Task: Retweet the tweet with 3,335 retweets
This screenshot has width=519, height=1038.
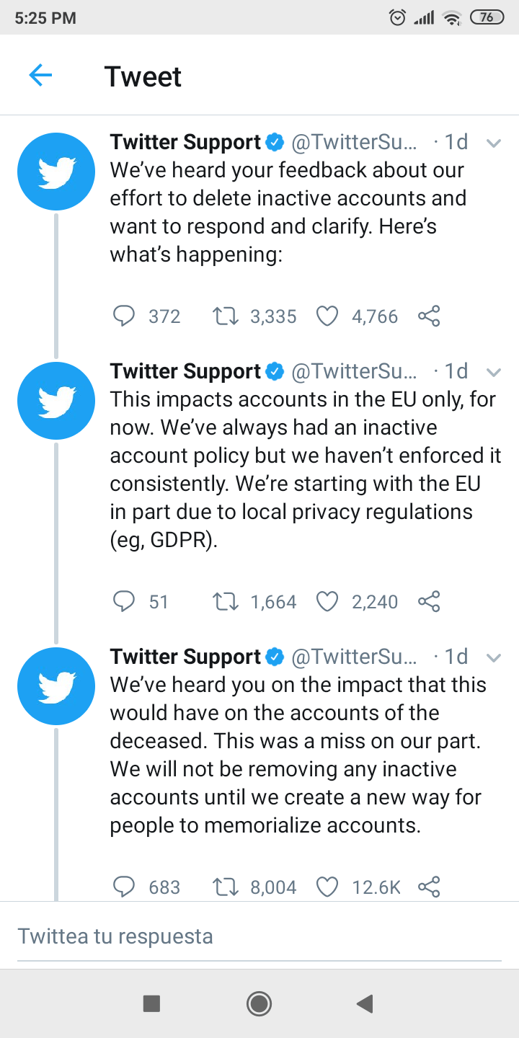Action: point(226,316)
